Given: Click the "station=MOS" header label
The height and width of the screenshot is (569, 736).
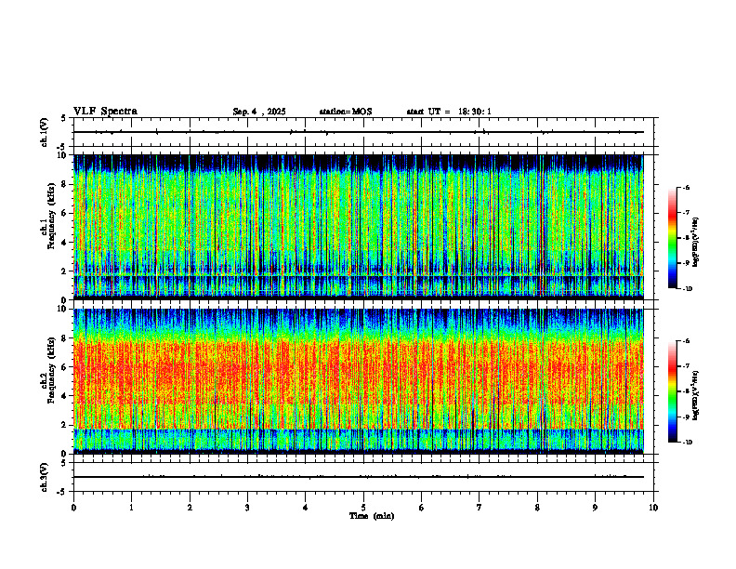Looking at the screenshot, I should click(x=346, y=112).
